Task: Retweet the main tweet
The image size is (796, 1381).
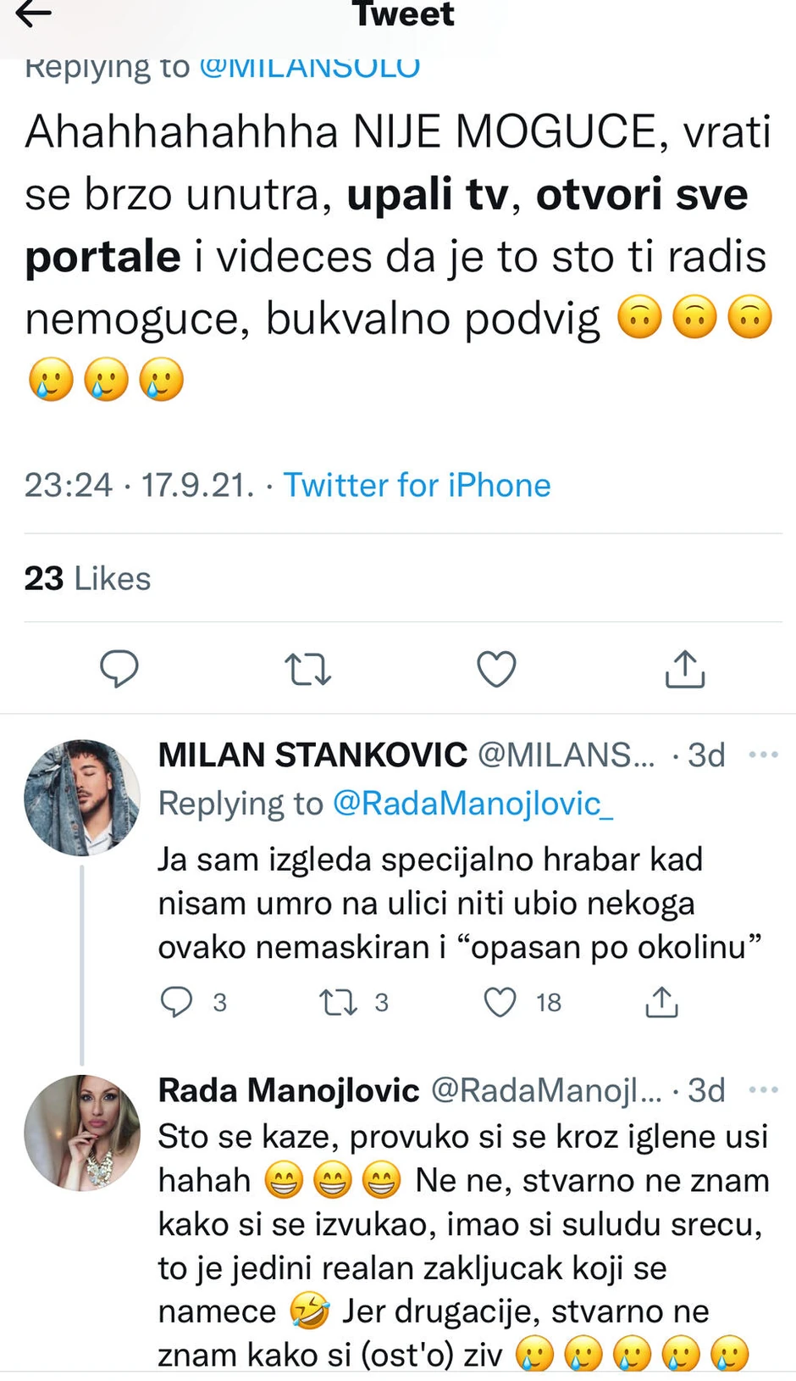Action: [307, 669]
